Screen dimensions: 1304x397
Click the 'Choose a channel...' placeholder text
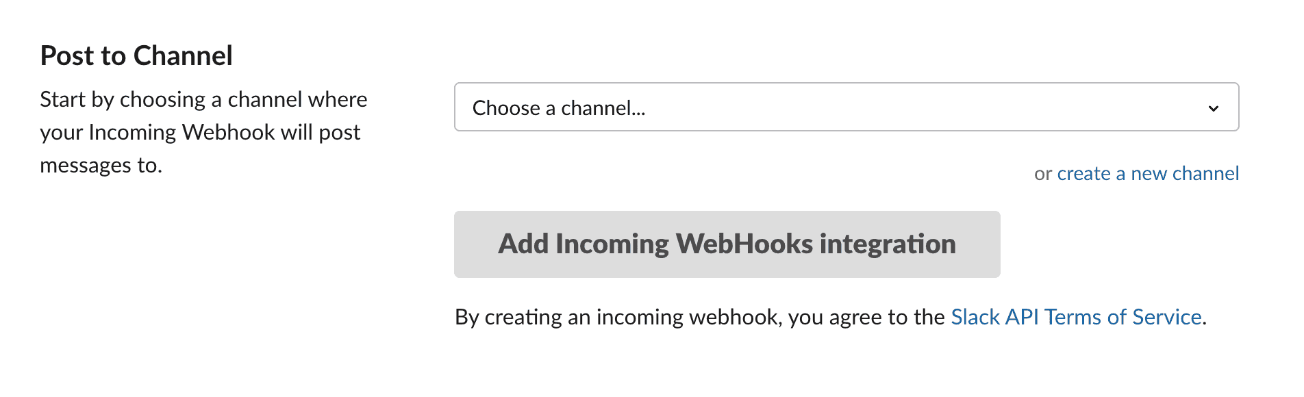click(559, 108)
